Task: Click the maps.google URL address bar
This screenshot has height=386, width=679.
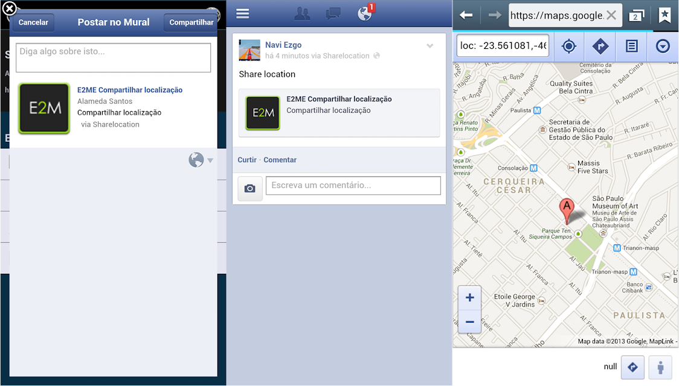Action: (x=557, y=16)
